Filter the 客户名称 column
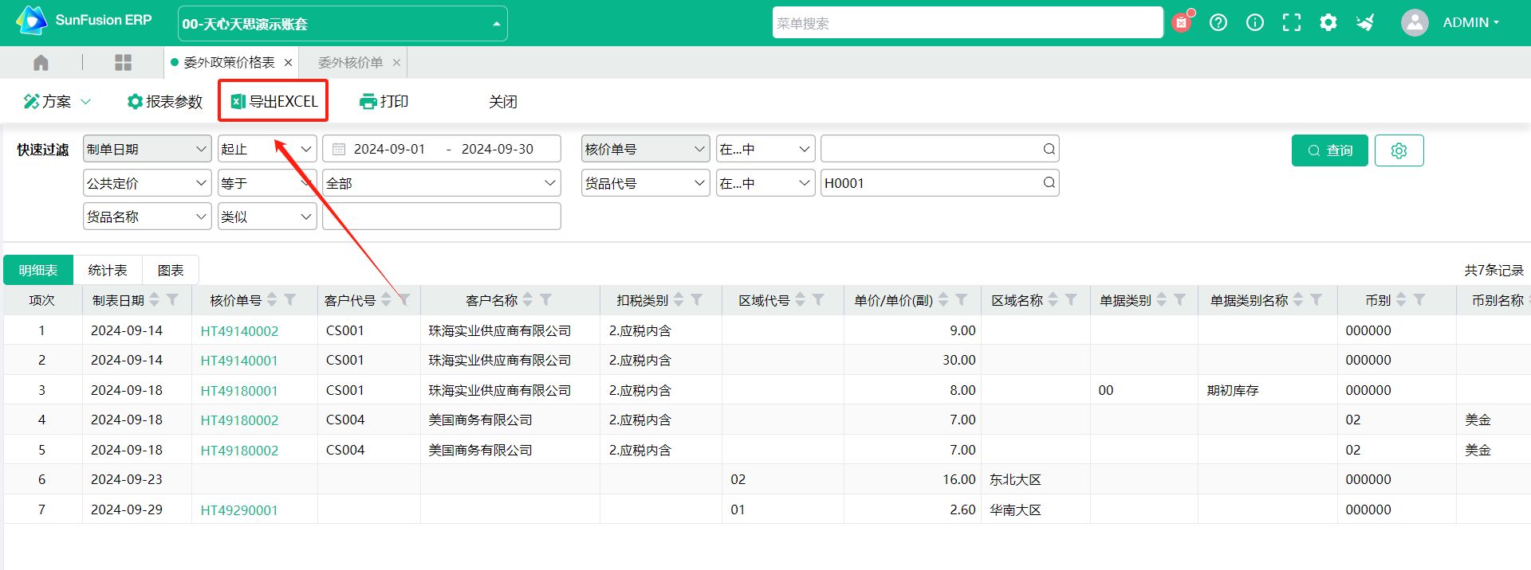1531x570 pixels. pos(546,300)
